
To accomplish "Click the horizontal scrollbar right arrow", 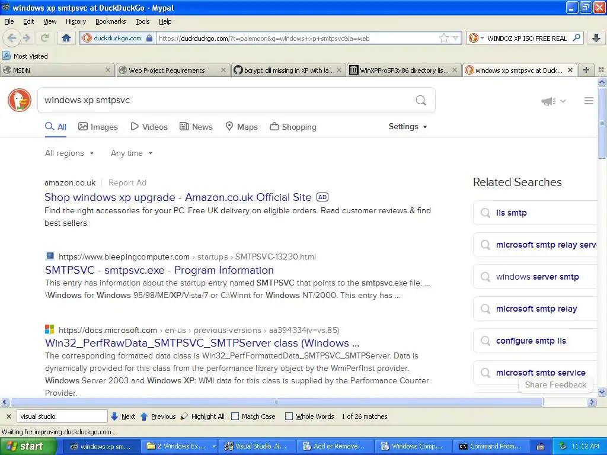I will click(x=592, y=402).
